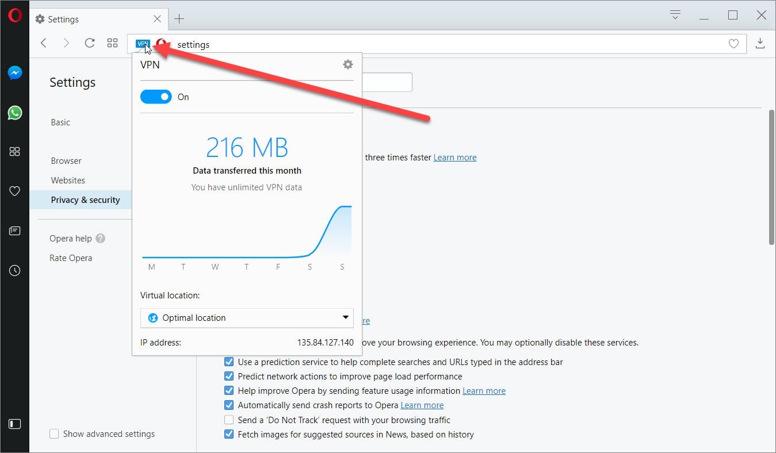The width and height of the screenshot is (776, 453).
Task: Open VPN settings via the gear icon
Action: [347, 64]
